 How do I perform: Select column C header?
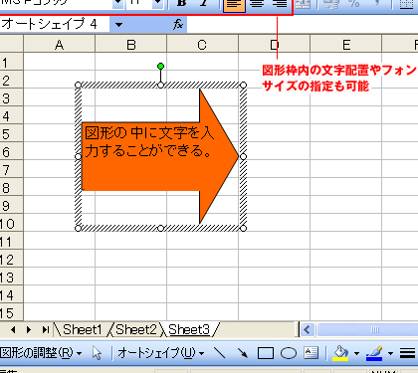[202, 45]
